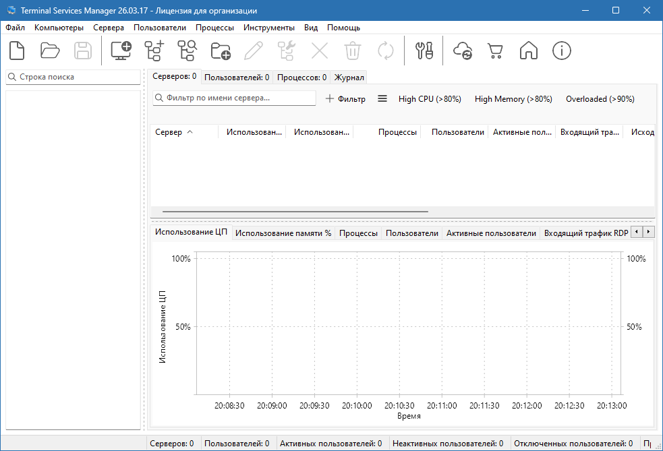Click the add computer monitor icon
The width and height of the screenshot is (663, 451).
[121, 51]
